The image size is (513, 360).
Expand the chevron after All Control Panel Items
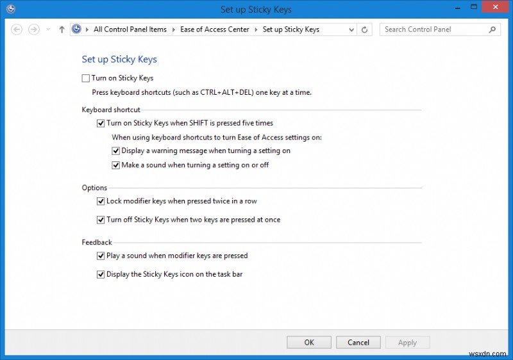coord(174,29)
